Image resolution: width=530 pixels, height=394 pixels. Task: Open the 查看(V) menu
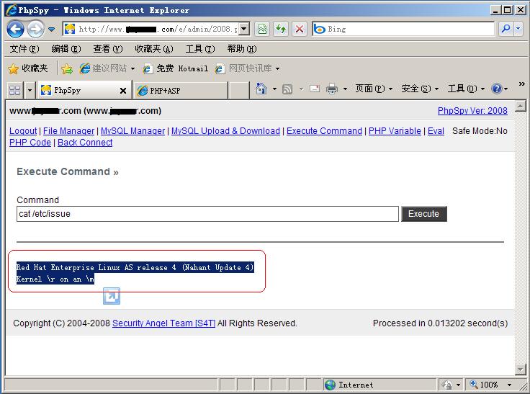[x=108, y=49]
